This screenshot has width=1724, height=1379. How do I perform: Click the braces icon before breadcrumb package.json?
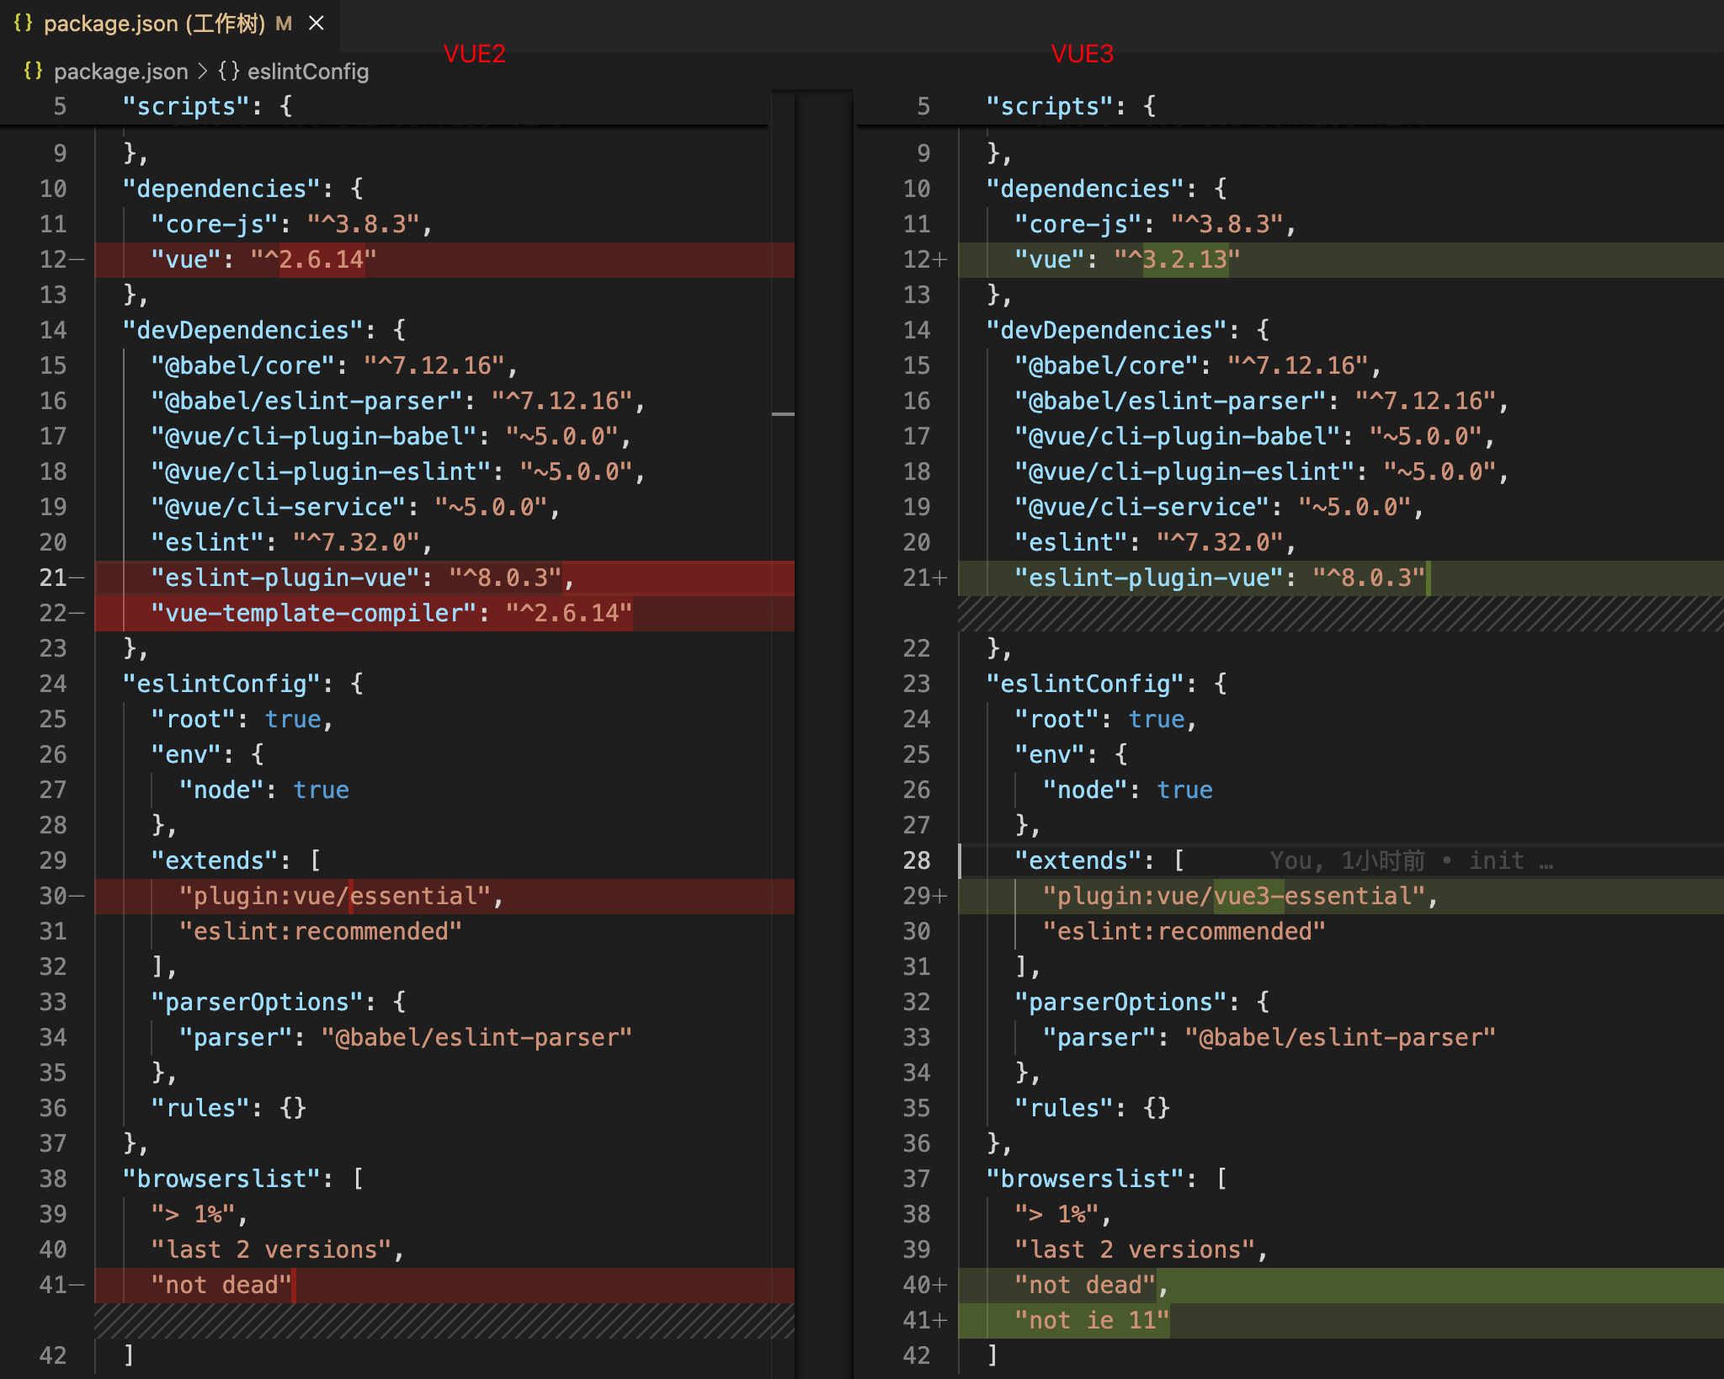34,71
